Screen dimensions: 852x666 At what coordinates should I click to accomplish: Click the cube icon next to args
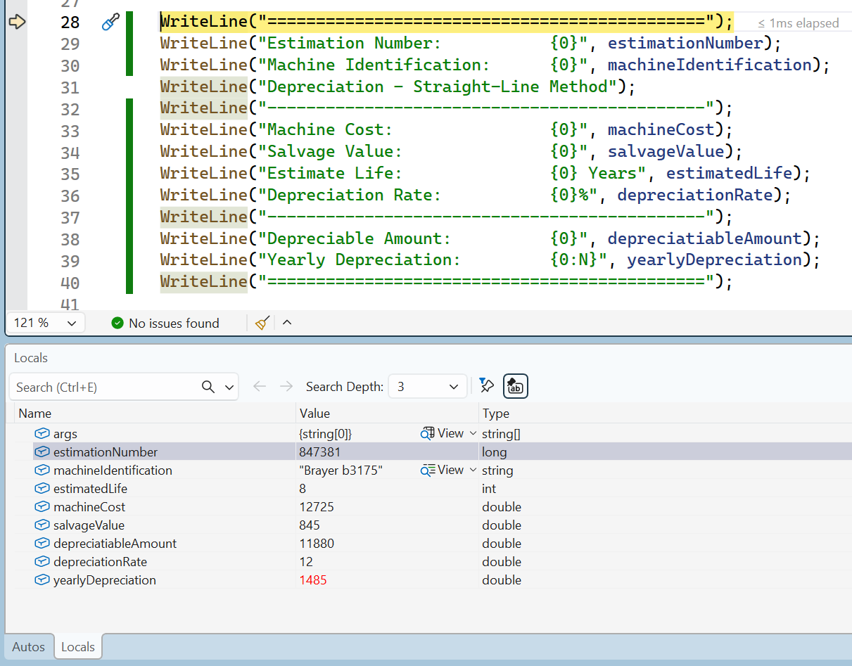(42, 434)
